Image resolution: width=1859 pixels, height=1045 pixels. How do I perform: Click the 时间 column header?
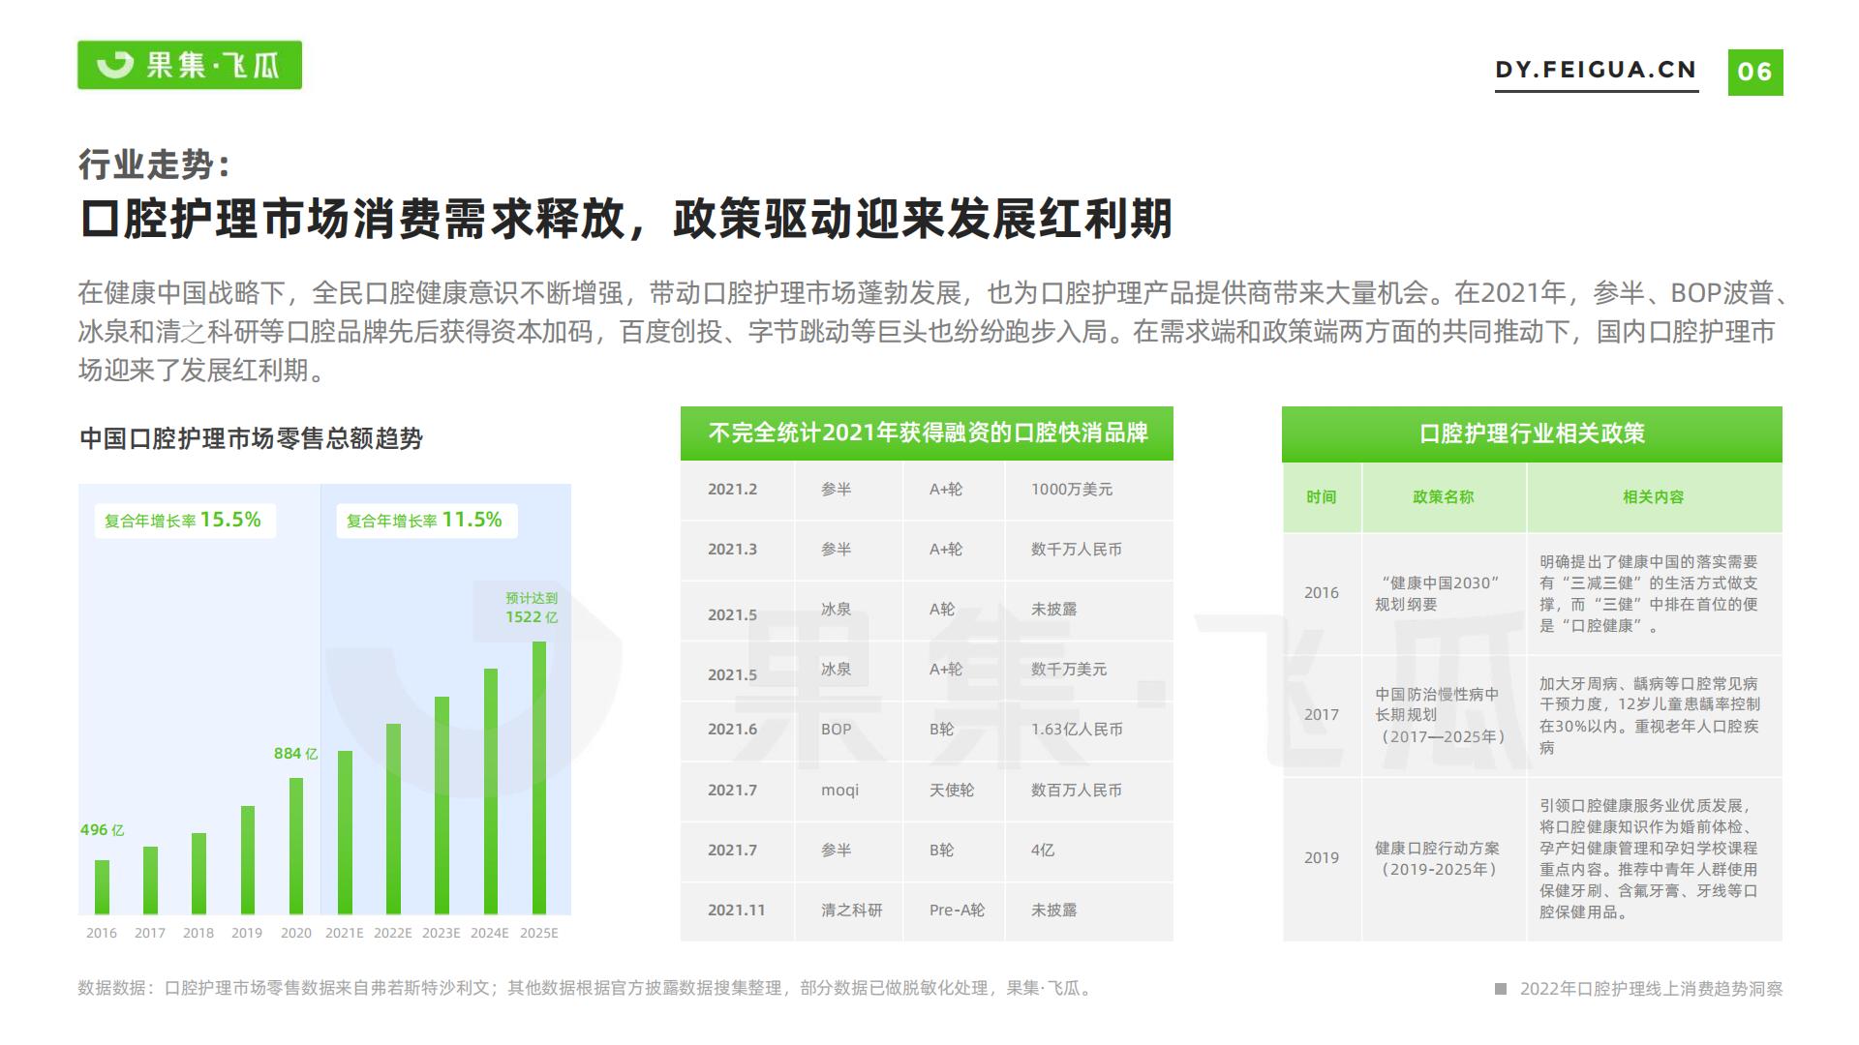click(x=1322, y=497)
